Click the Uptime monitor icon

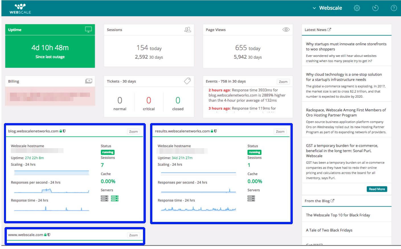click(x=88, y=29)
